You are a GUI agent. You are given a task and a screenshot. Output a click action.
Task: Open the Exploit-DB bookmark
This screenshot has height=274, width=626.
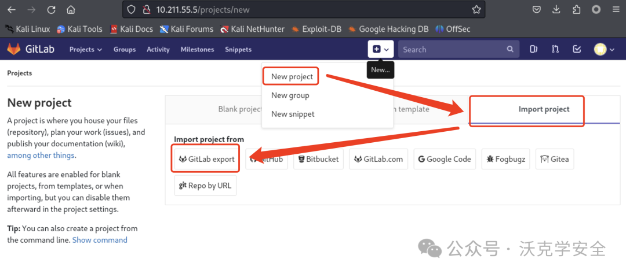(x=316, y=29)
